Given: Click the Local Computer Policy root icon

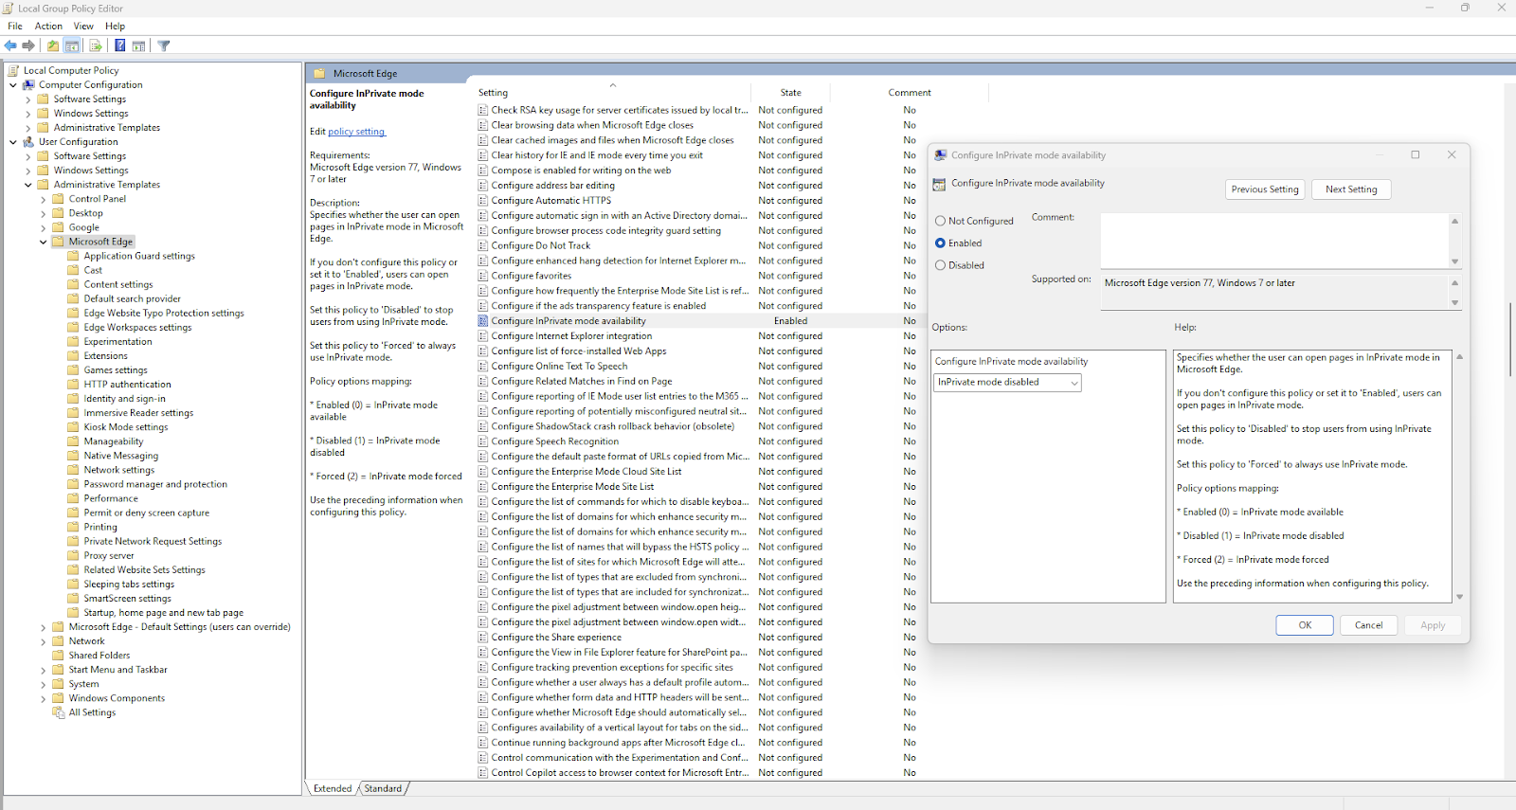Looking at the screenshot, I should coord(13,70).
